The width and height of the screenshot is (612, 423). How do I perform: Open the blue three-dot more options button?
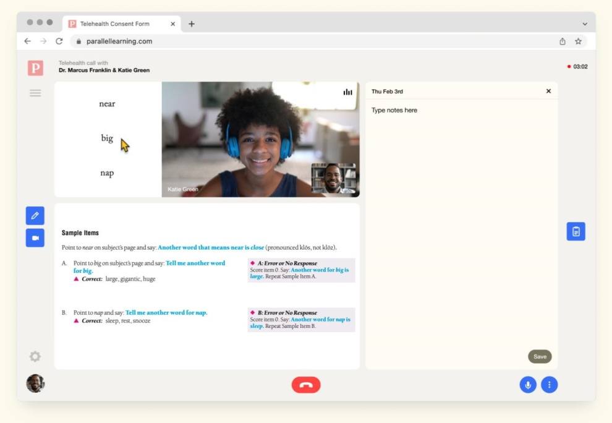549,385
